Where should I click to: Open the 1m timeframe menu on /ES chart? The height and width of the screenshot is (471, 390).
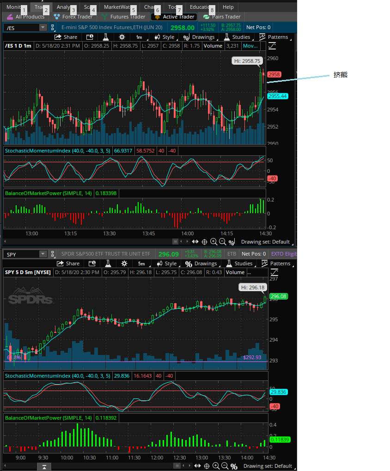tap(140, 37)
